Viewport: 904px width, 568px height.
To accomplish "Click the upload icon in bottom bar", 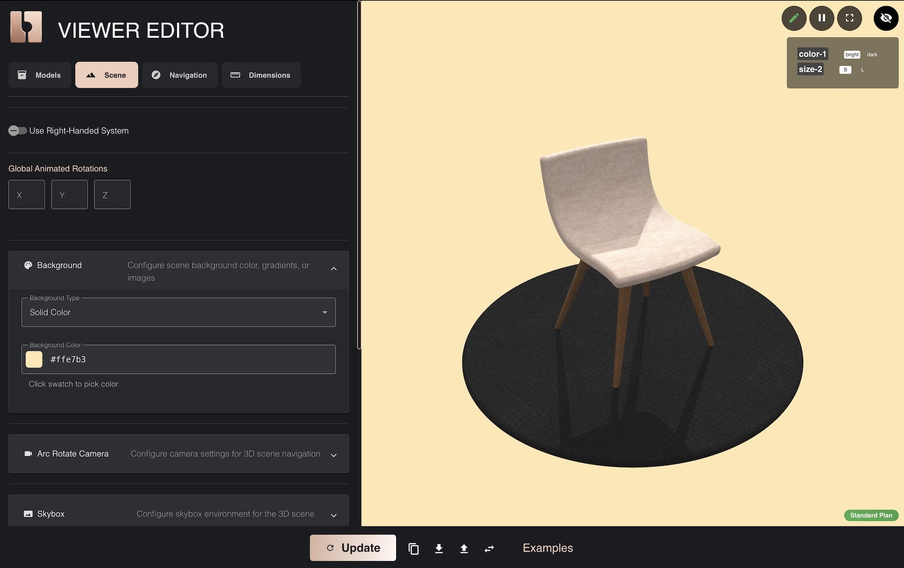I will click(x=464, y=548).
